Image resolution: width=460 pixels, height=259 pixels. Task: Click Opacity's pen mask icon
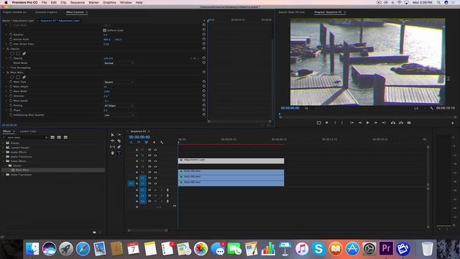(x=24, y=54)
